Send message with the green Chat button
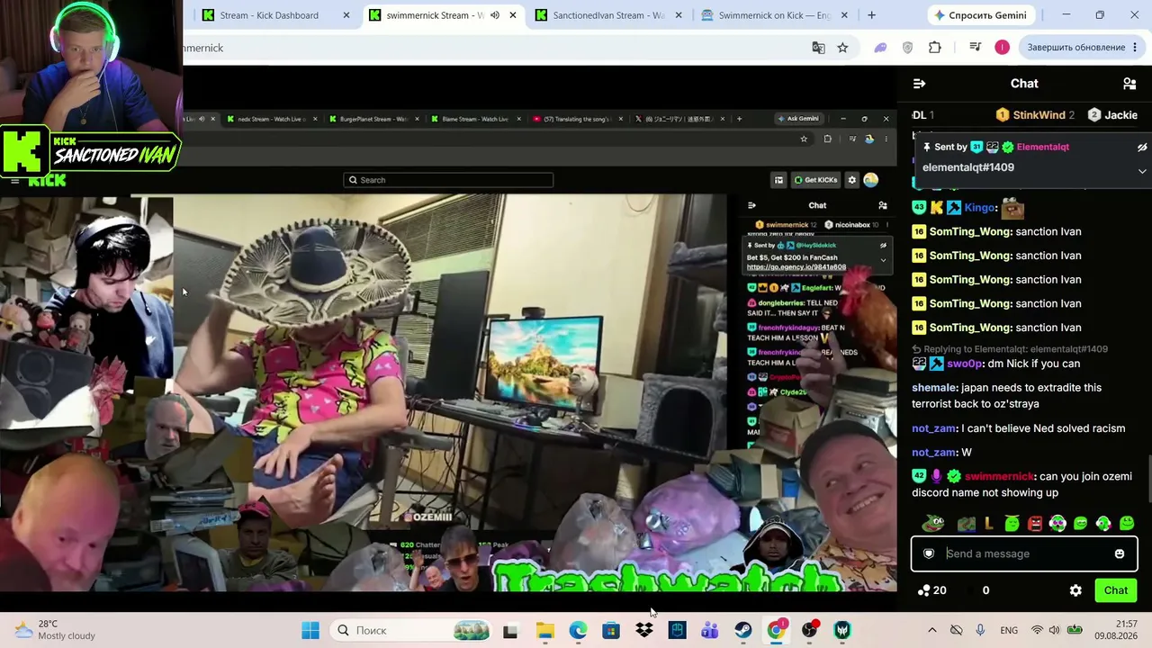Viewport: 1152px width, 648px height. [1116, 590]
